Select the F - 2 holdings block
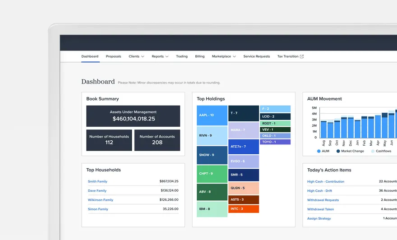397x240 pixels. coord(275,109)
